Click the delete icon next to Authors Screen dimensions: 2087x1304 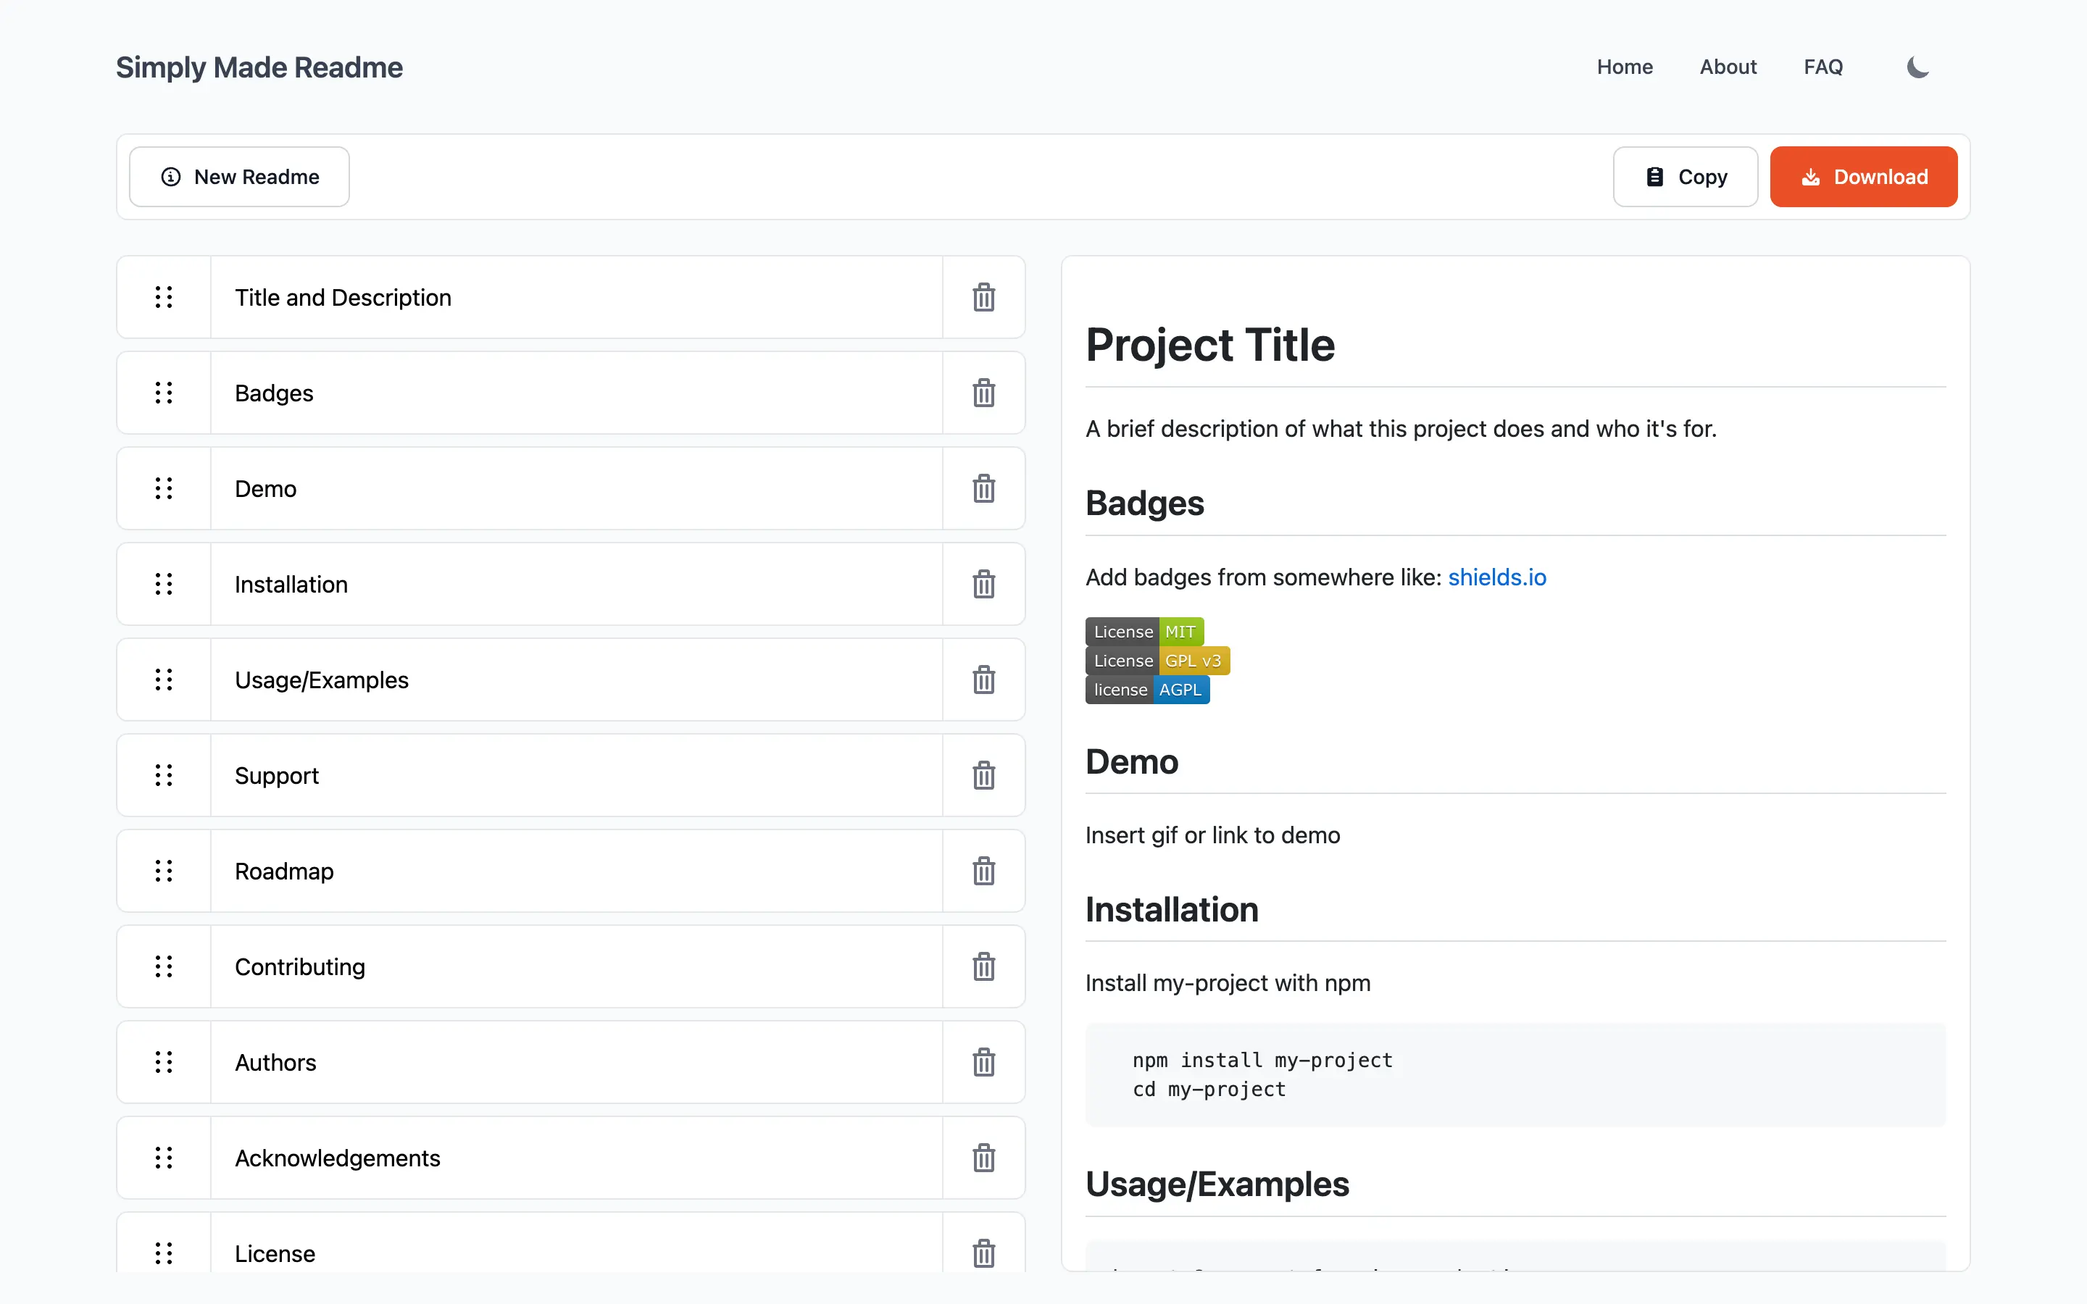(x=983, y=1062)
